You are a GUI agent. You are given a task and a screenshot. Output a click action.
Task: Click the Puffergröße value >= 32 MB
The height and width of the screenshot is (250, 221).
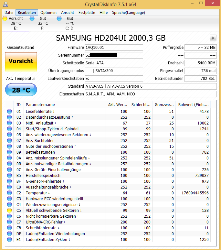click(201, 48)
